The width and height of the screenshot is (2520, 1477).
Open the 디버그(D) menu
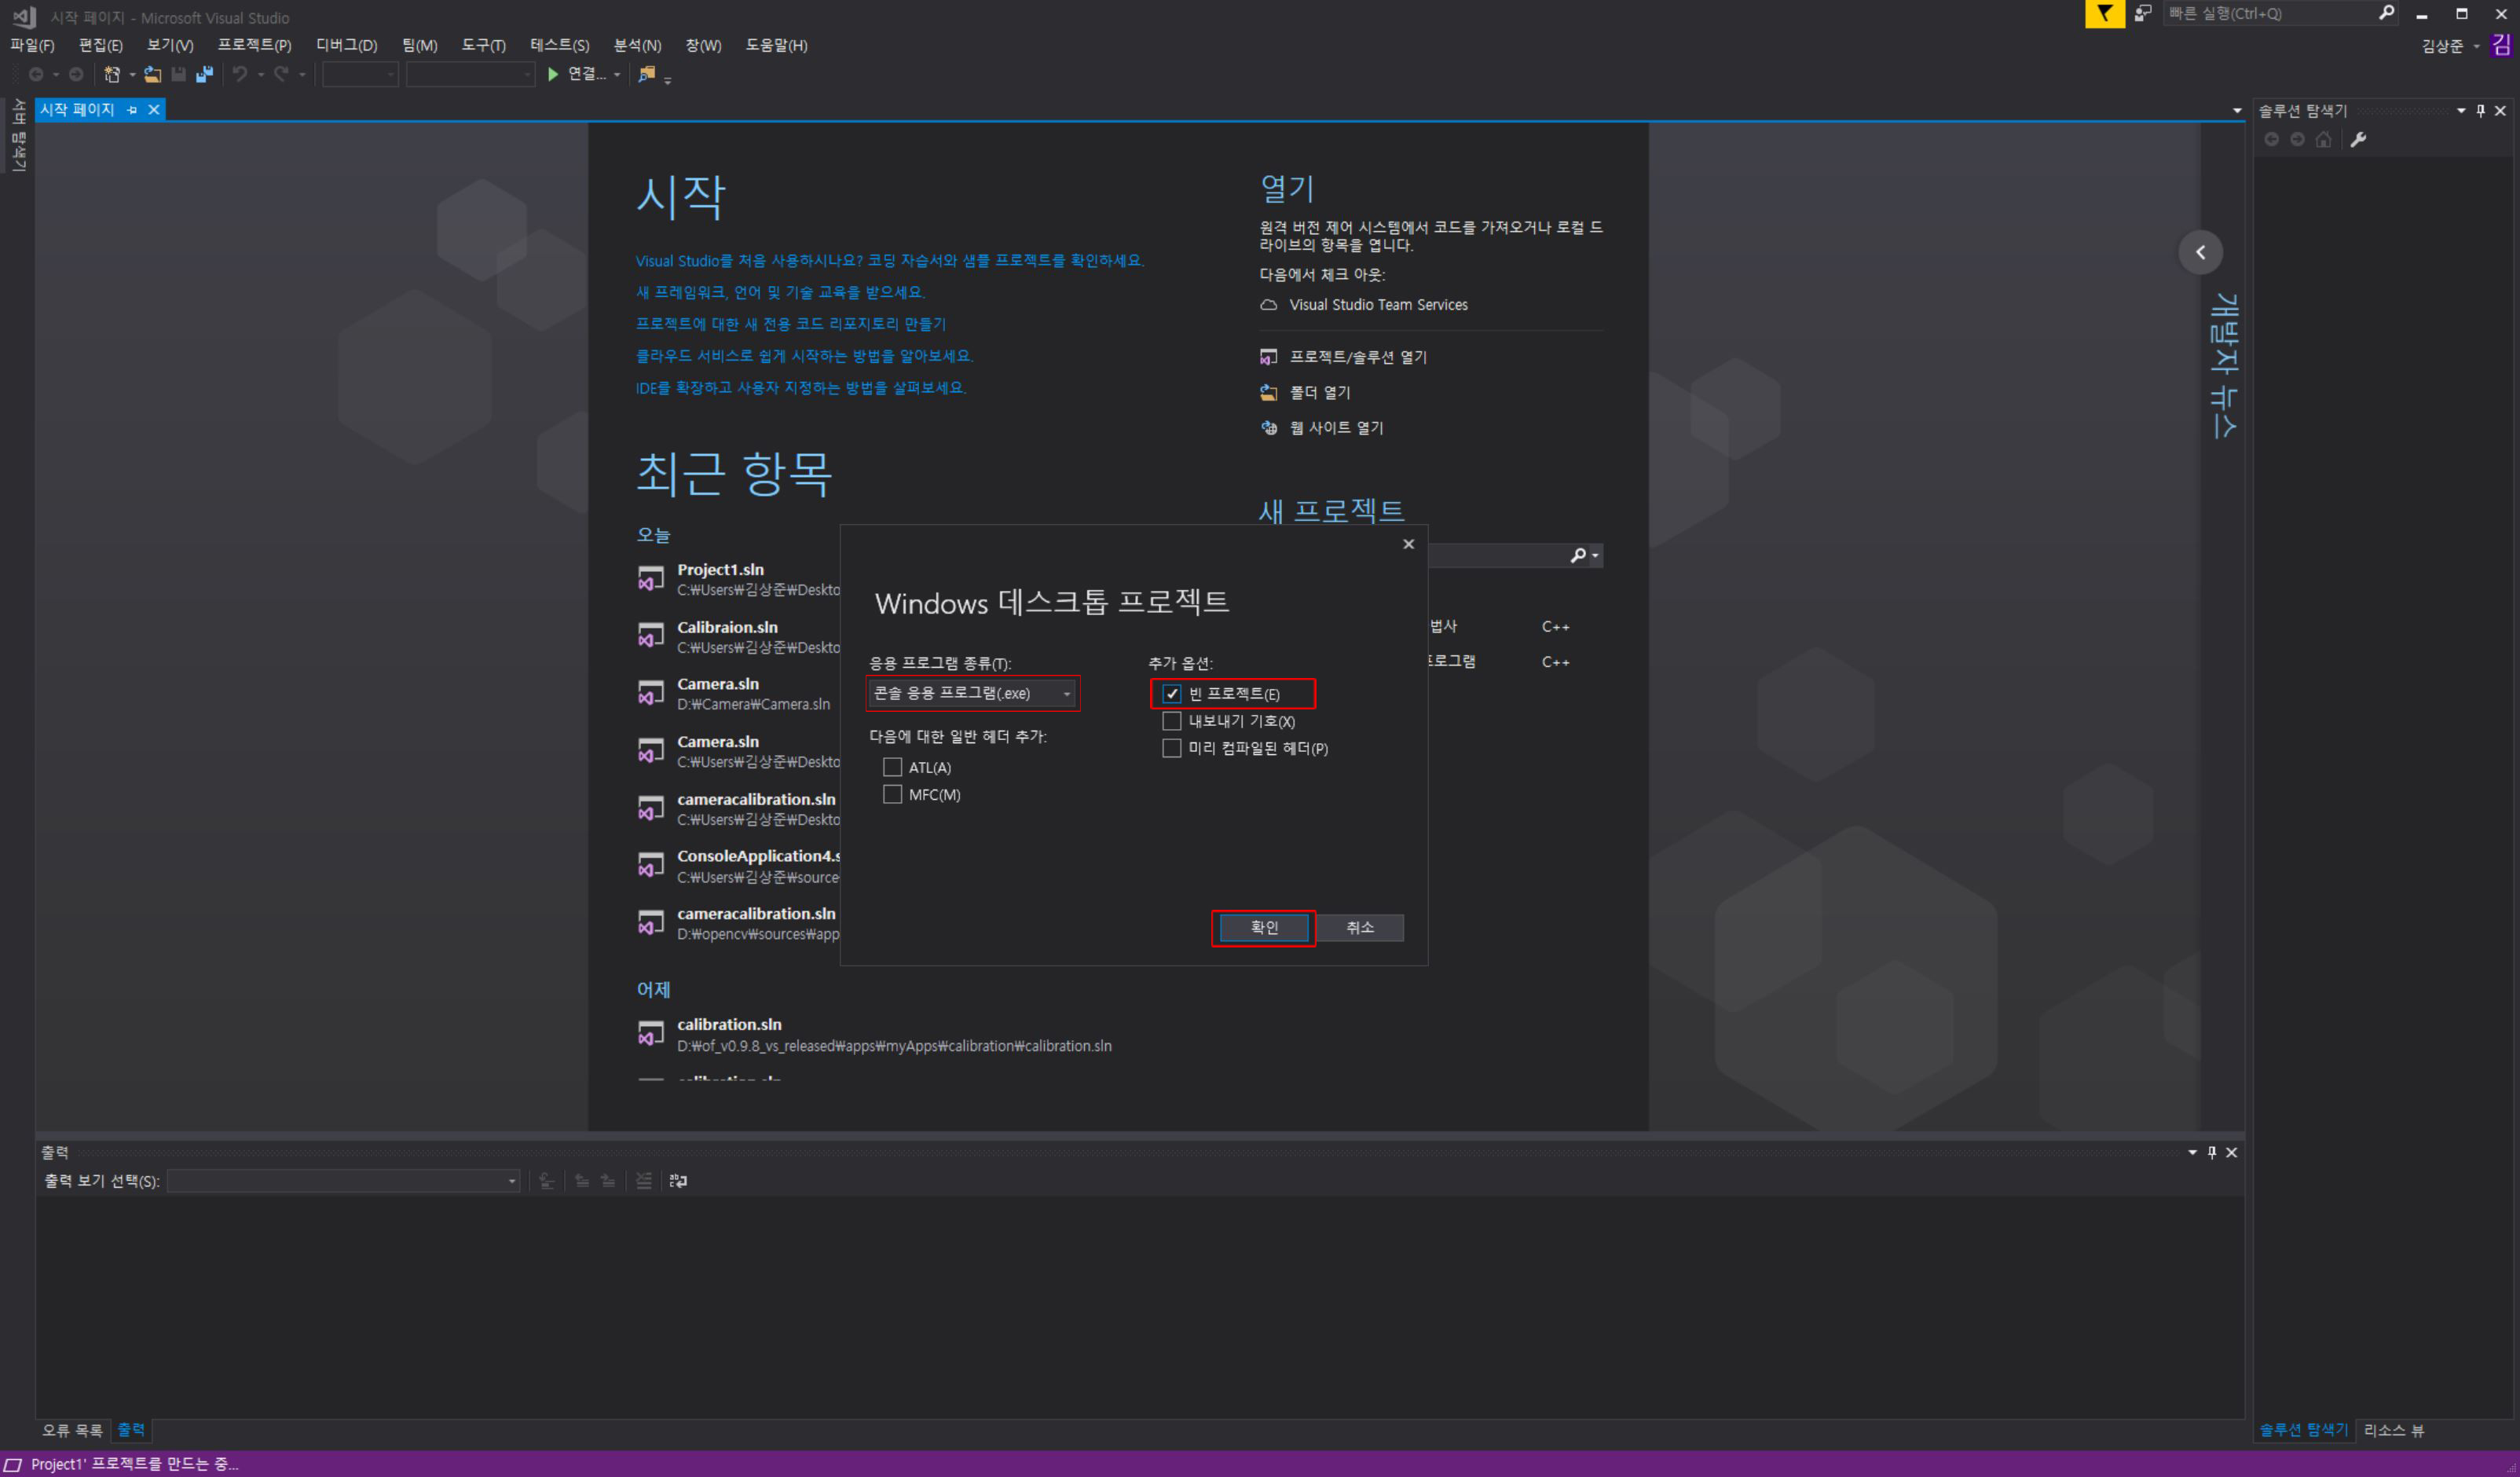pyautogui.click(x=346, y=45)
